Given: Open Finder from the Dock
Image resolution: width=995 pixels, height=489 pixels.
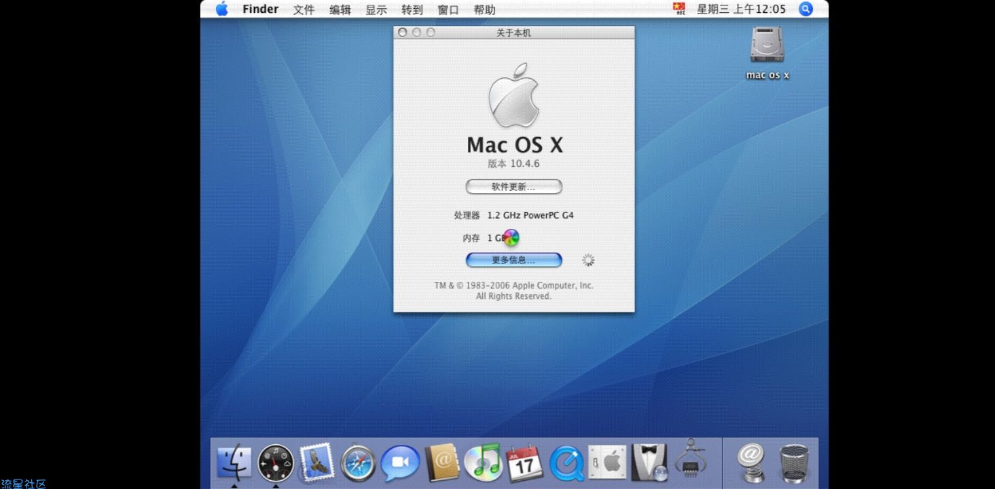Looking at the screenshot, I should click(x=234, y=463).
